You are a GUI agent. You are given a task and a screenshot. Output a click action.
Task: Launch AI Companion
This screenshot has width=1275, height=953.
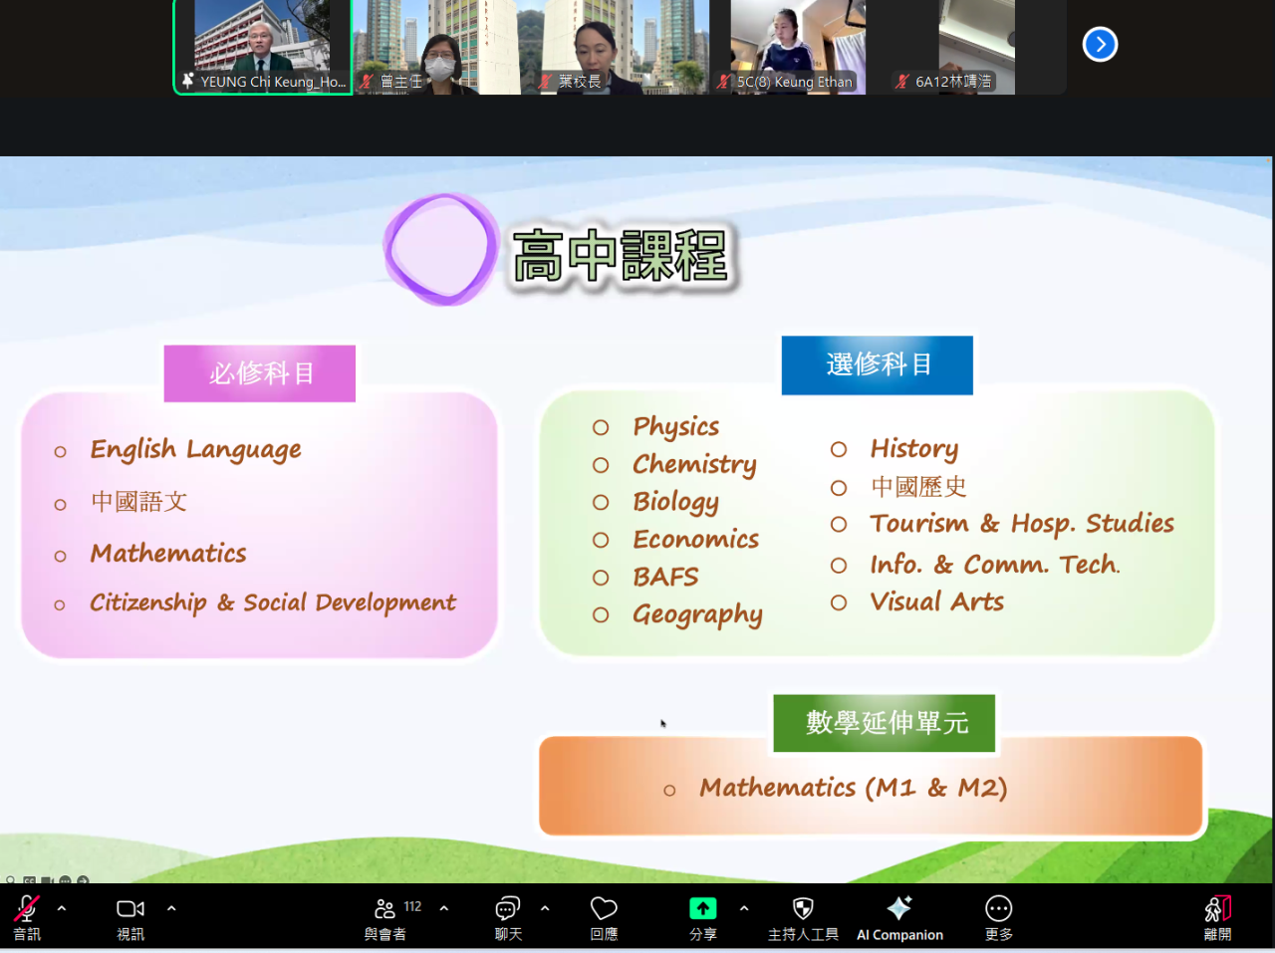coord(899,909)
